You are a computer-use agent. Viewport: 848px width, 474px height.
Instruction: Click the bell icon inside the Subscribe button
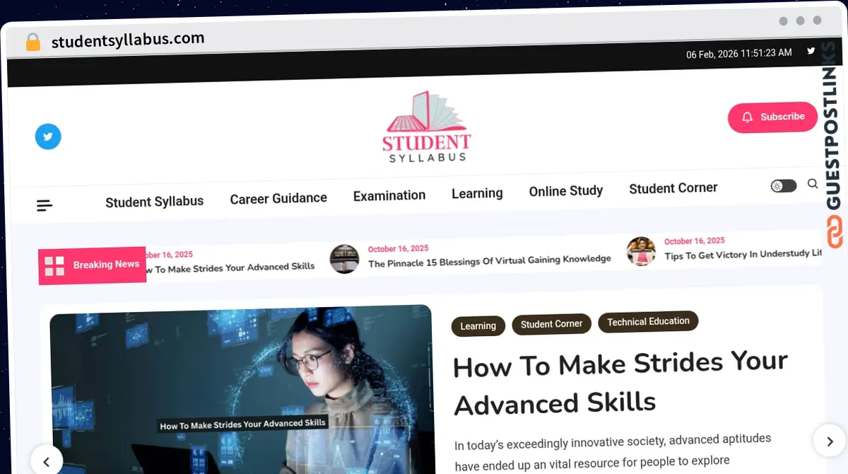tap(748, 117)
